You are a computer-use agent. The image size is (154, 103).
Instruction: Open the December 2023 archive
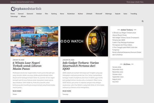(x=118, y=70)
